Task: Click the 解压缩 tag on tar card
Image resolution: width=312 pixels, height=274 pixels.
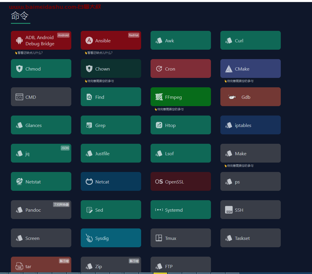Action: coord(64,261)
